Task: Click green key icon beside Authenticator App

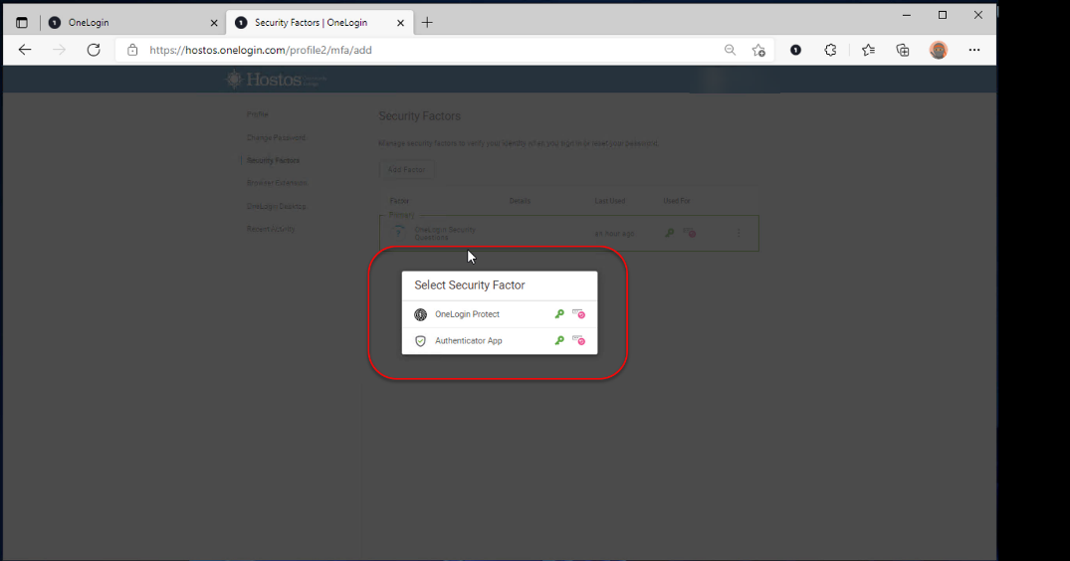Action: click(x=559, y=341)
